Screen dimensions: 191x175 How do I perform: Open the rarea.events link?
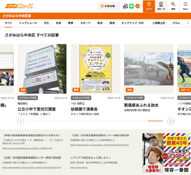(x=79, y=168)
